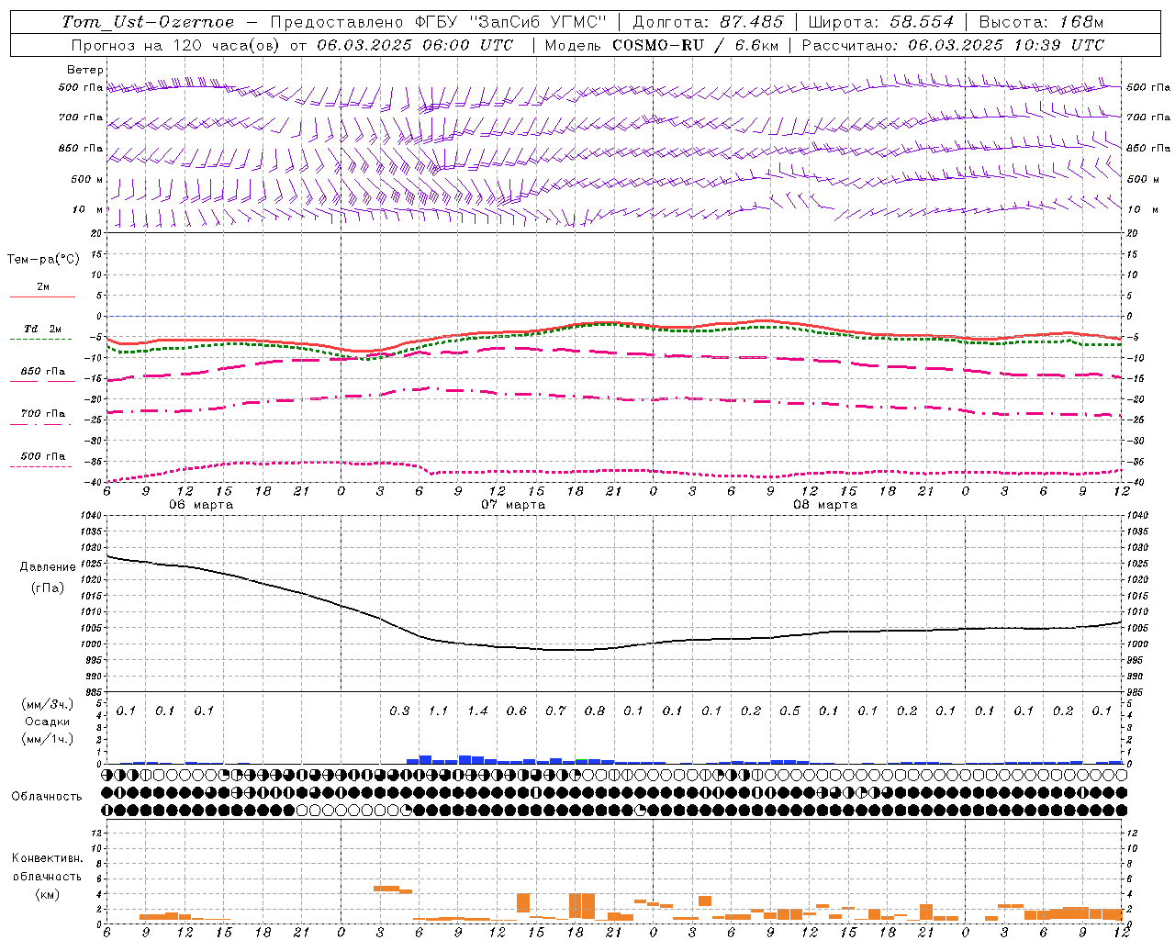Click the Тем-ра(°C) temperature panel label

point(43,260)
